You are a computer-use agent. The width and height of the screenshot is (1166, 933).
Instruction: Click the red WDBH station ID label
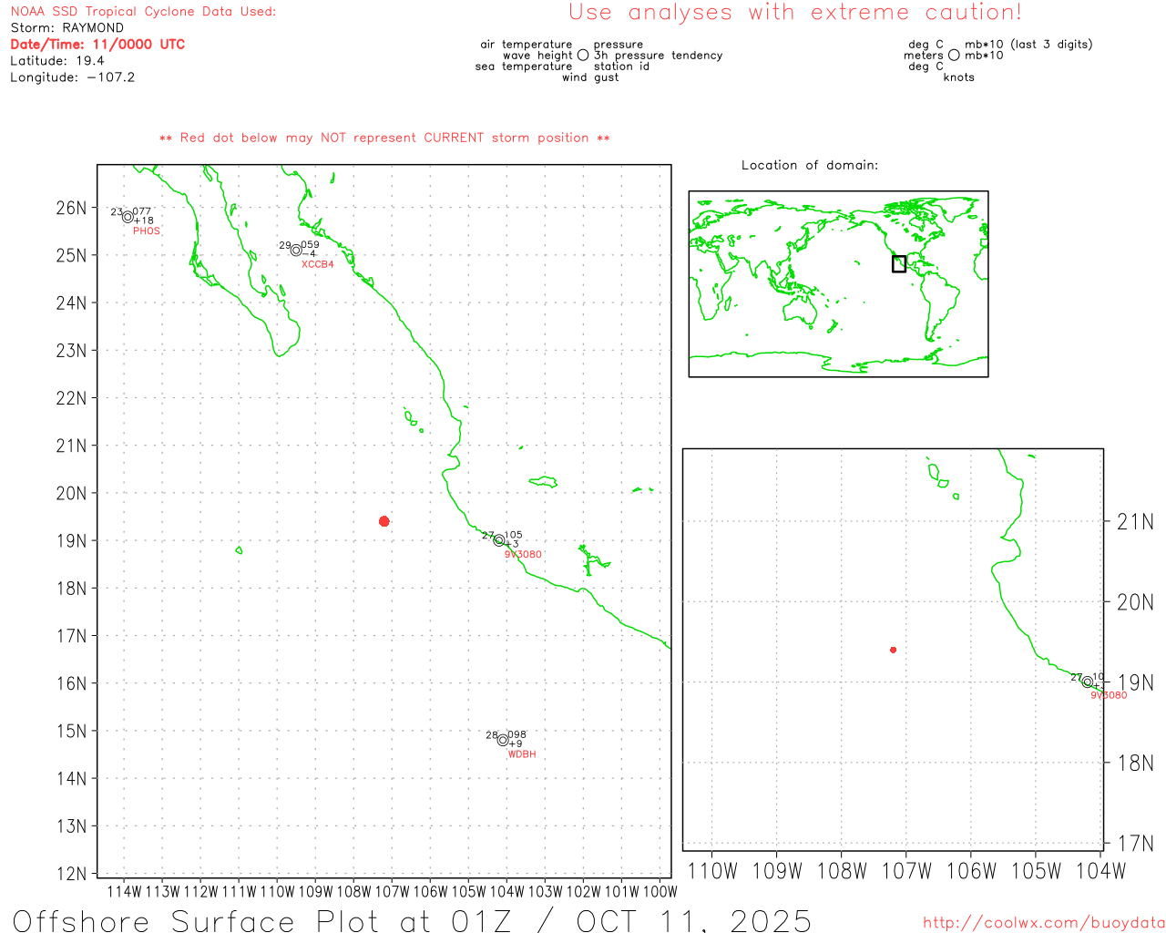(x=522, y=754)
